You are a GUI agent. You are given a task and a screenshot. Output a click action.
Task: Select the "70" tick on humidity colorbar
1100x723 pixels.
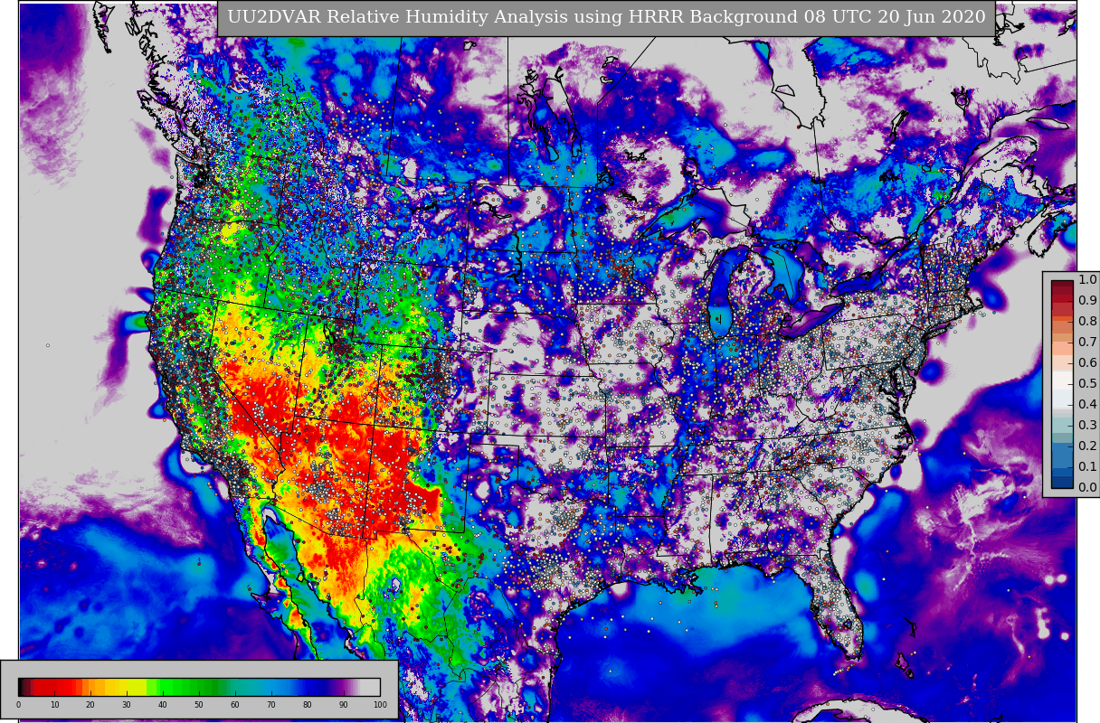tap(271, 705)
